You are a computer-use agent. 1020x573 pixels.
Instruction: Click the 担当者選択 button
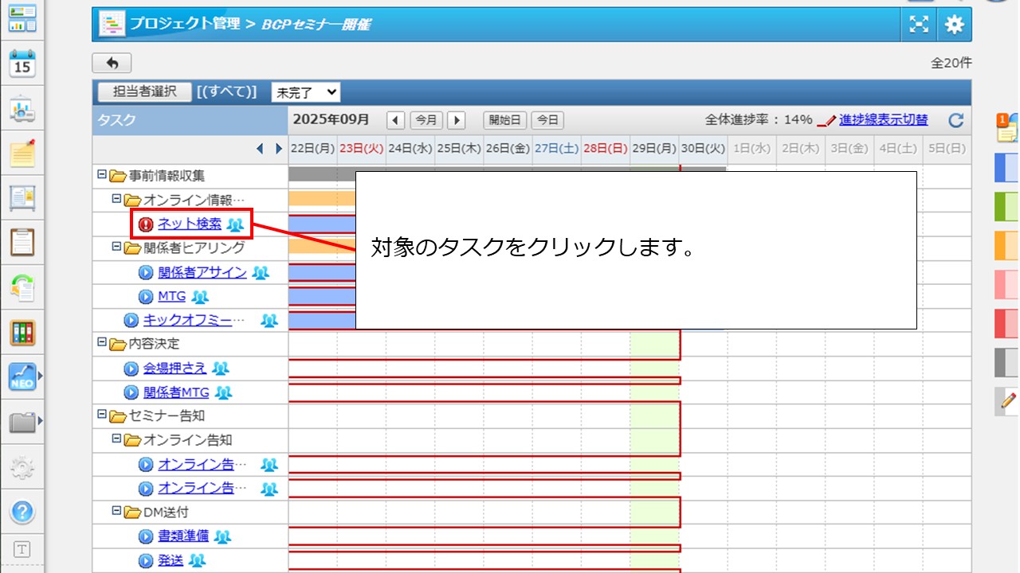click(x=144, y=92)
